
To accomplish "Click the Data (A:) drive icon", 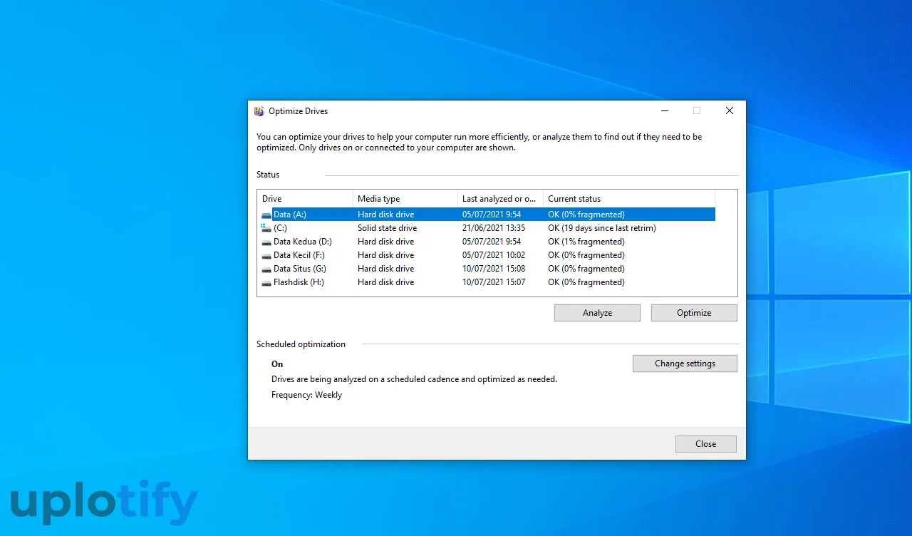I will coord(266,215).
